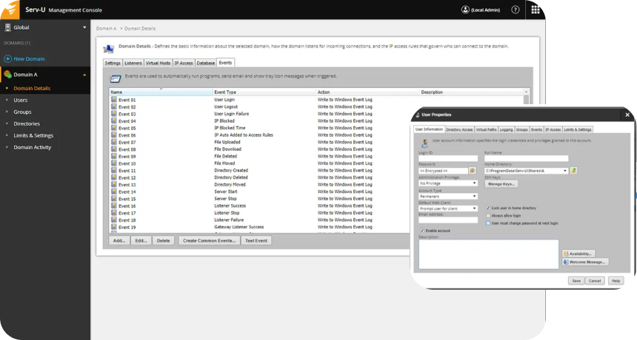Click the generate password icon button
The image size is (637, 340).
473,171
